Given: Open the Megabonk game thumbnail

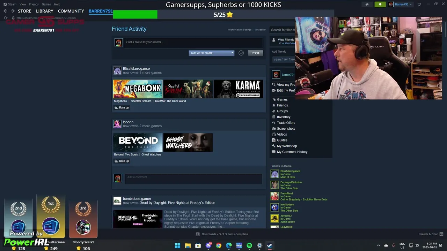Looking at the screenshot, I should (x=138, y=89).
